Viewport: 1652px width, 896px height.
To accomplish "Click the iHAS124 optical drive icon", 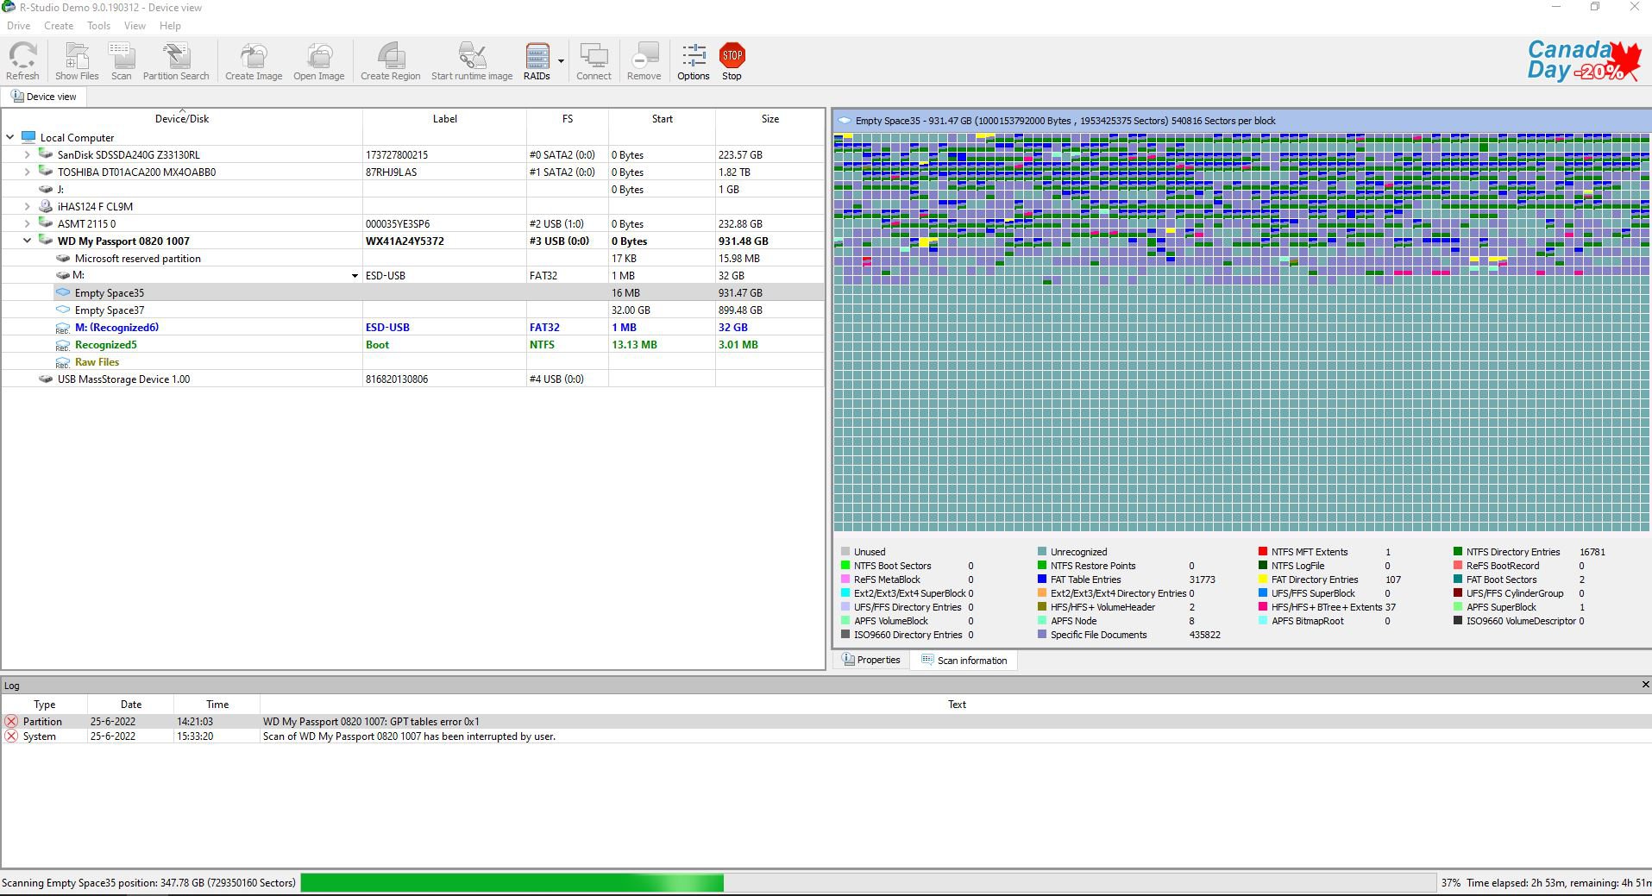I will (x=46, y=206).
